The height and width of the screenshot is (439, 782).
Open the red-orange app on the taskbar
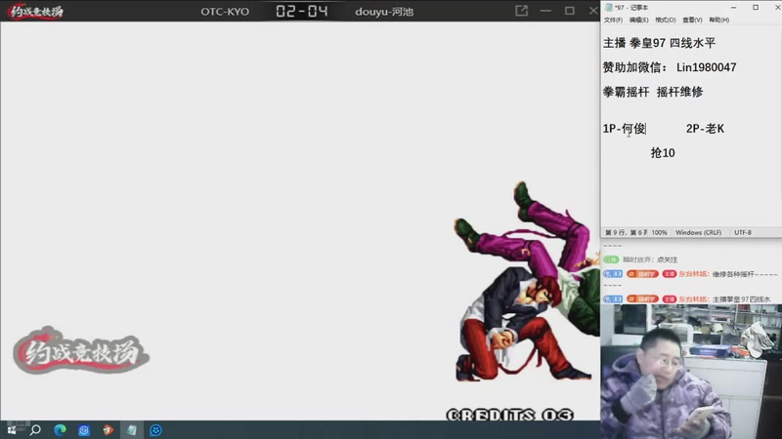click(x=108, y=430)
